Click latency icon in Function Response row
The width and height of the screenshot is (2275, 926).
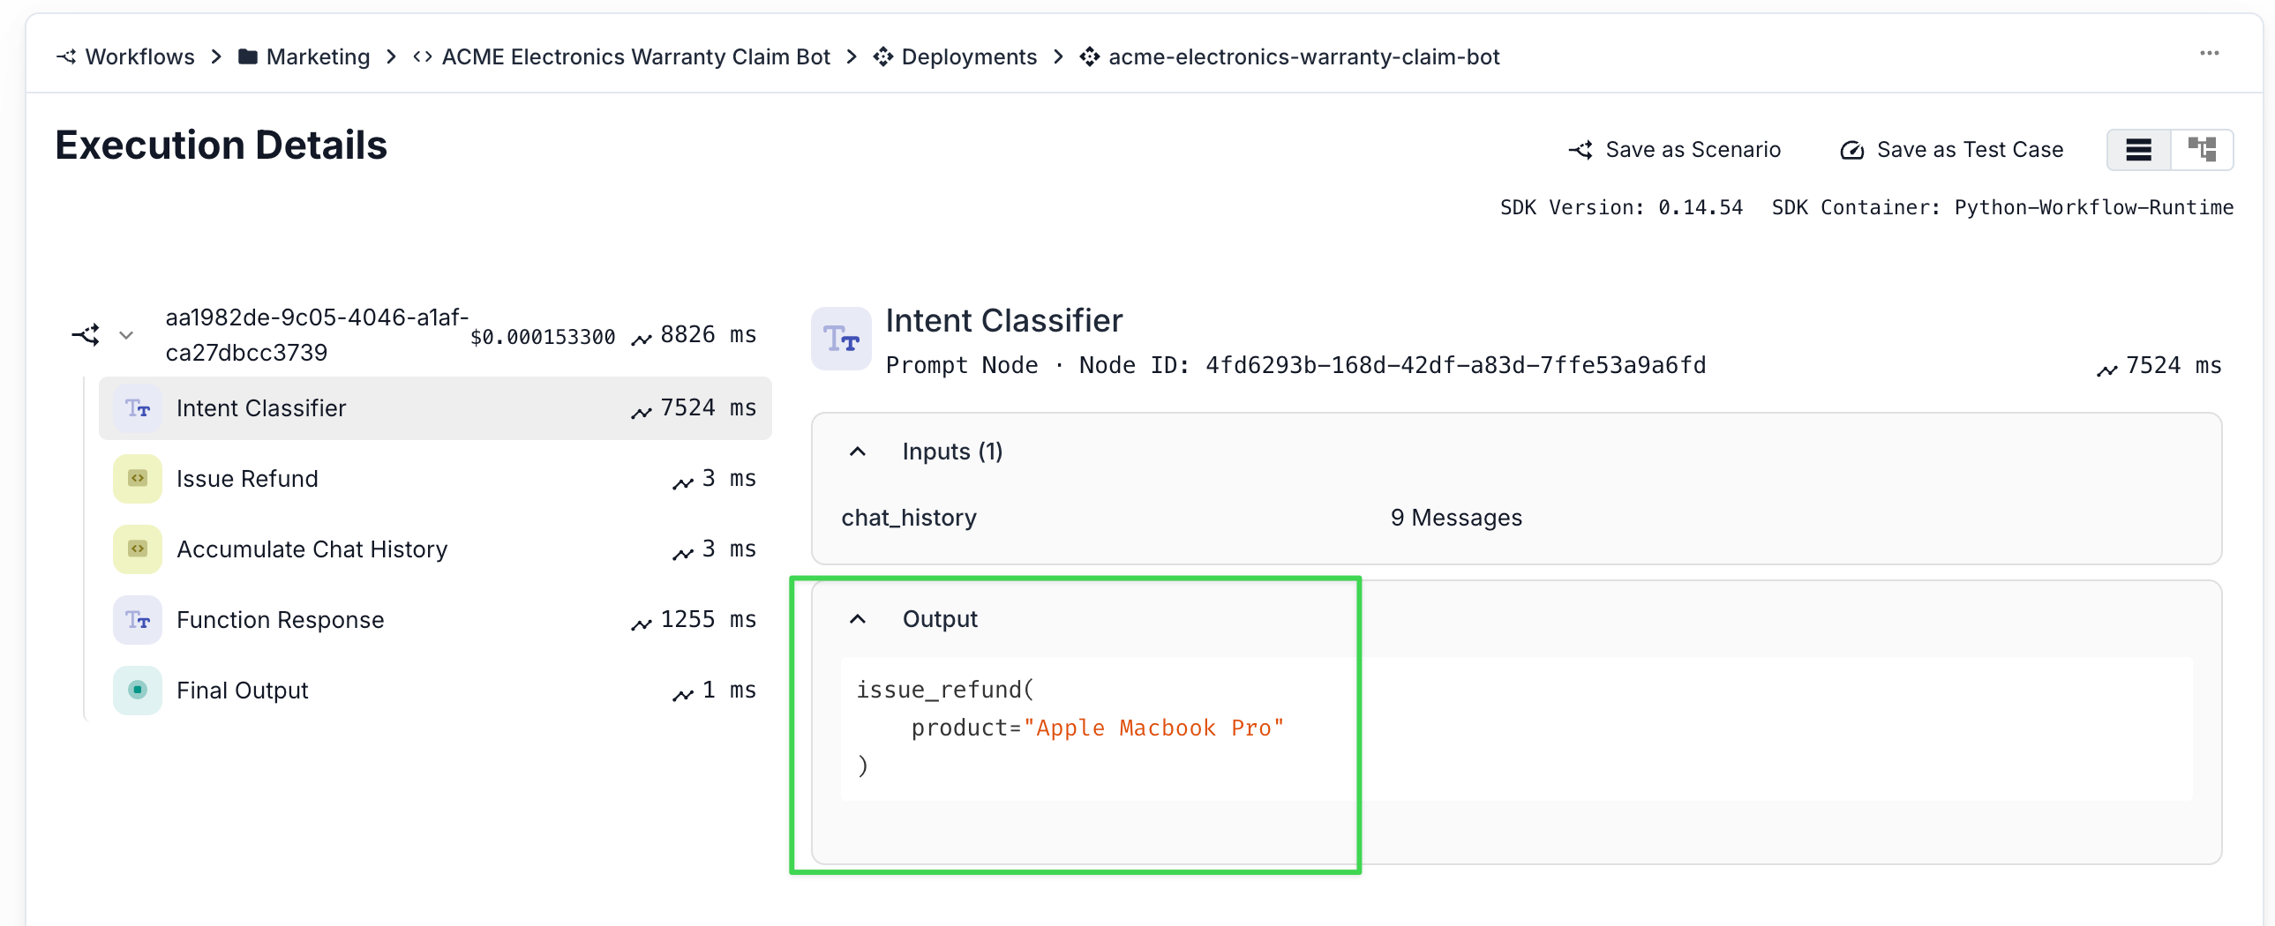(x=642, y=624)
